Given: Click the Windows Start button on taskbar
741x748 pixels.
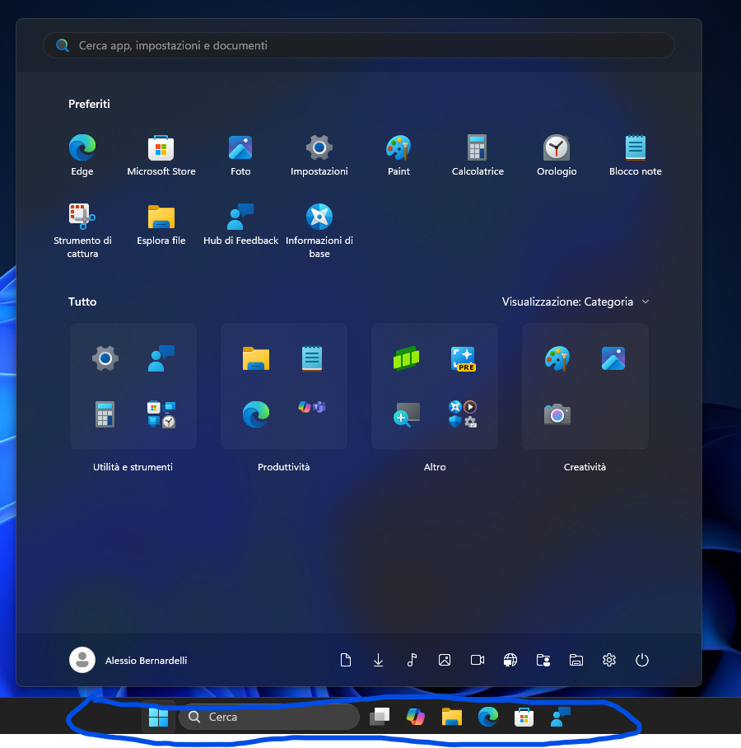Looking at the screenshot, I should [158, 717].
